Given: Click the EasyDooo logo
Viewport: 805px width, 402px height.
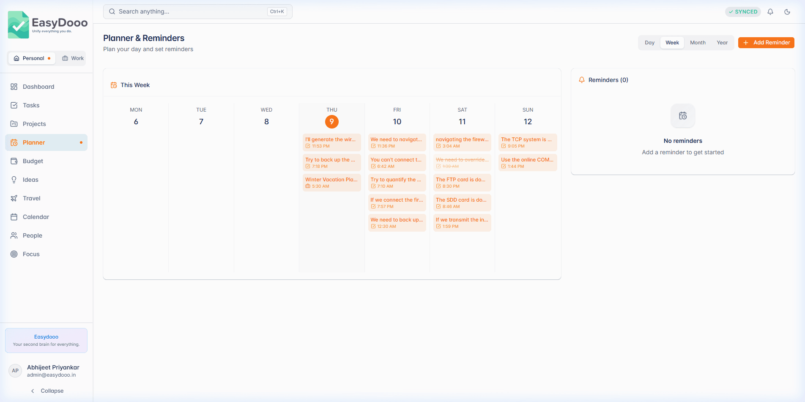Looking at the screenshot, I should click(48, 25).
